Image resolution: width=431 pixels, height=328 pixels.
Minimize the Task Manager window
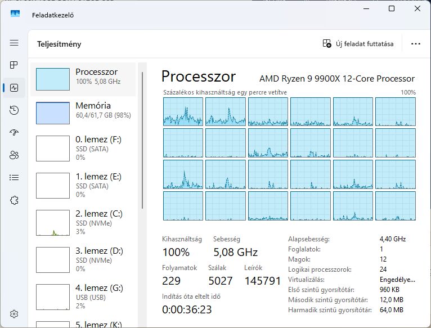(366, 8)
